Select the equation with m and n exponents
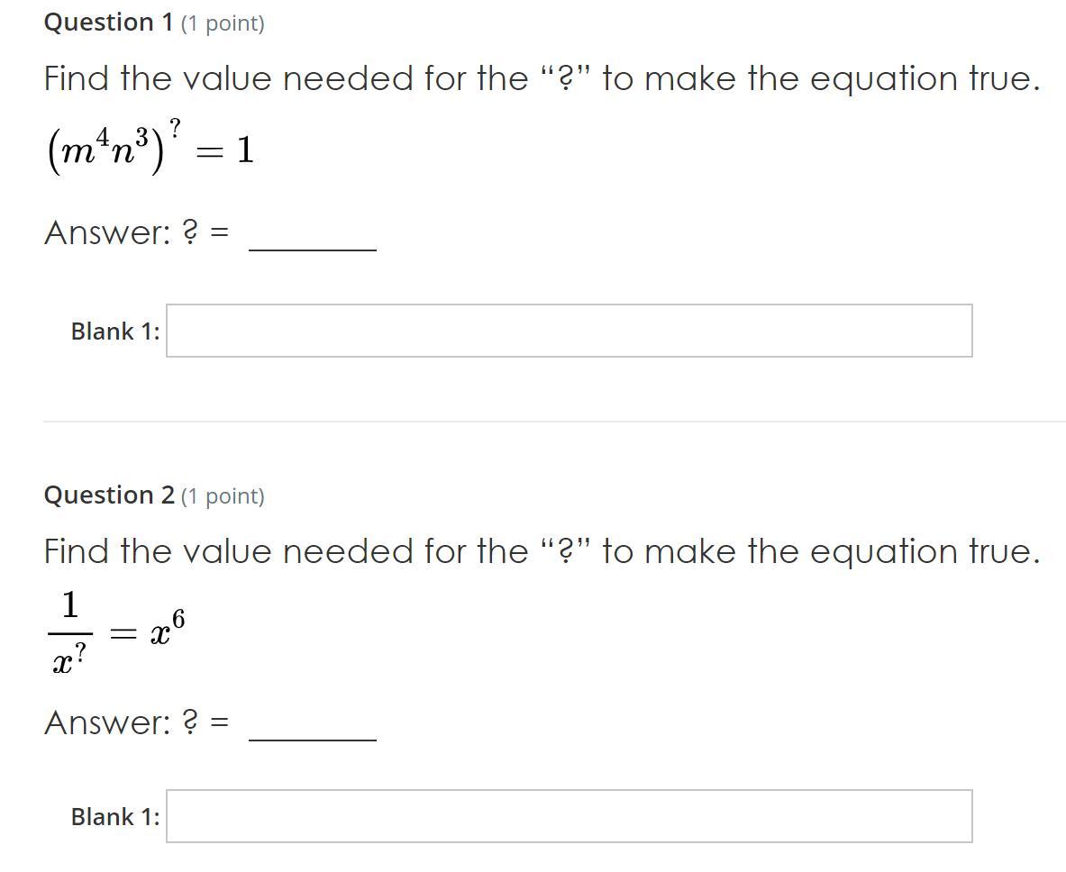 [149, 149]
